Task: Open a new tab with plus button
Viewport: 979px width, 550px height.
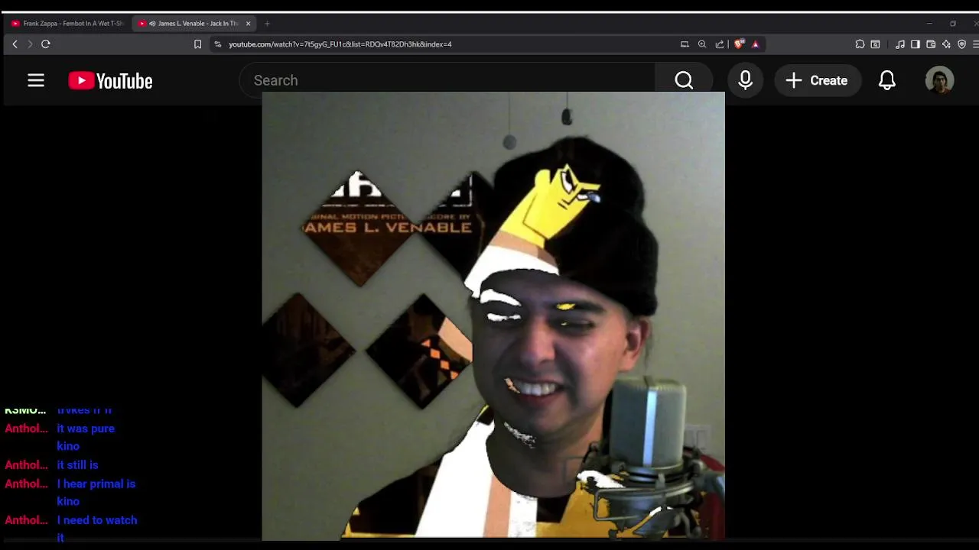Action: pyautogui.click(x=267, y=24)
